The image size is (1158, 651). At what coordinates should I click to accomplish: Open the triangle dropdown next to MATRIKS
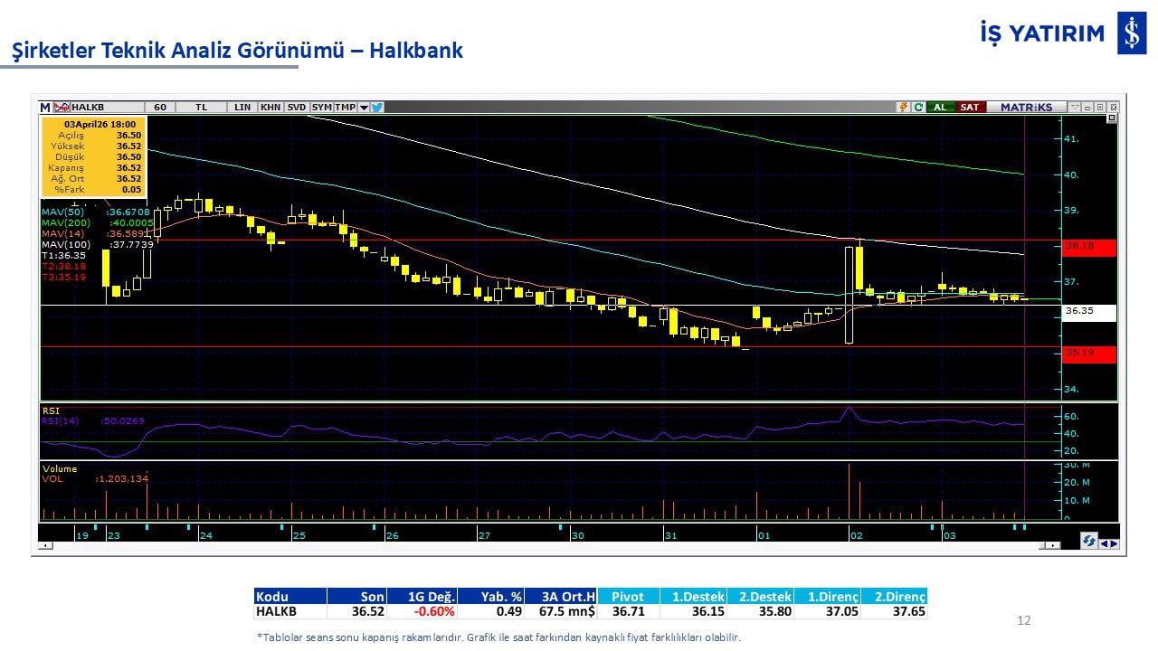pos(1075,107)
